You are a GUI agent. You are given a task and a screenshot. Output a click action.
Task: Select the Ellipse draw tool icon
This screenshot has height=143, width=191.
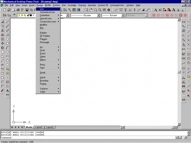tap(7, 60)
